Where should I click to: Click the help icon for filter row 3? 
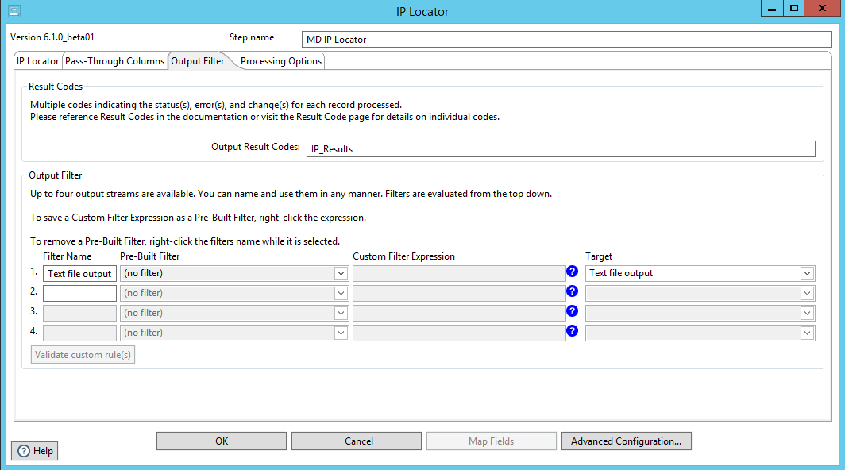[x=572, y=311]
